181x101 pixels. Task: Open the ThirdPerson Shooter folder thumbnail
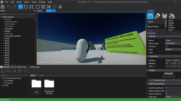coord(49,87)
